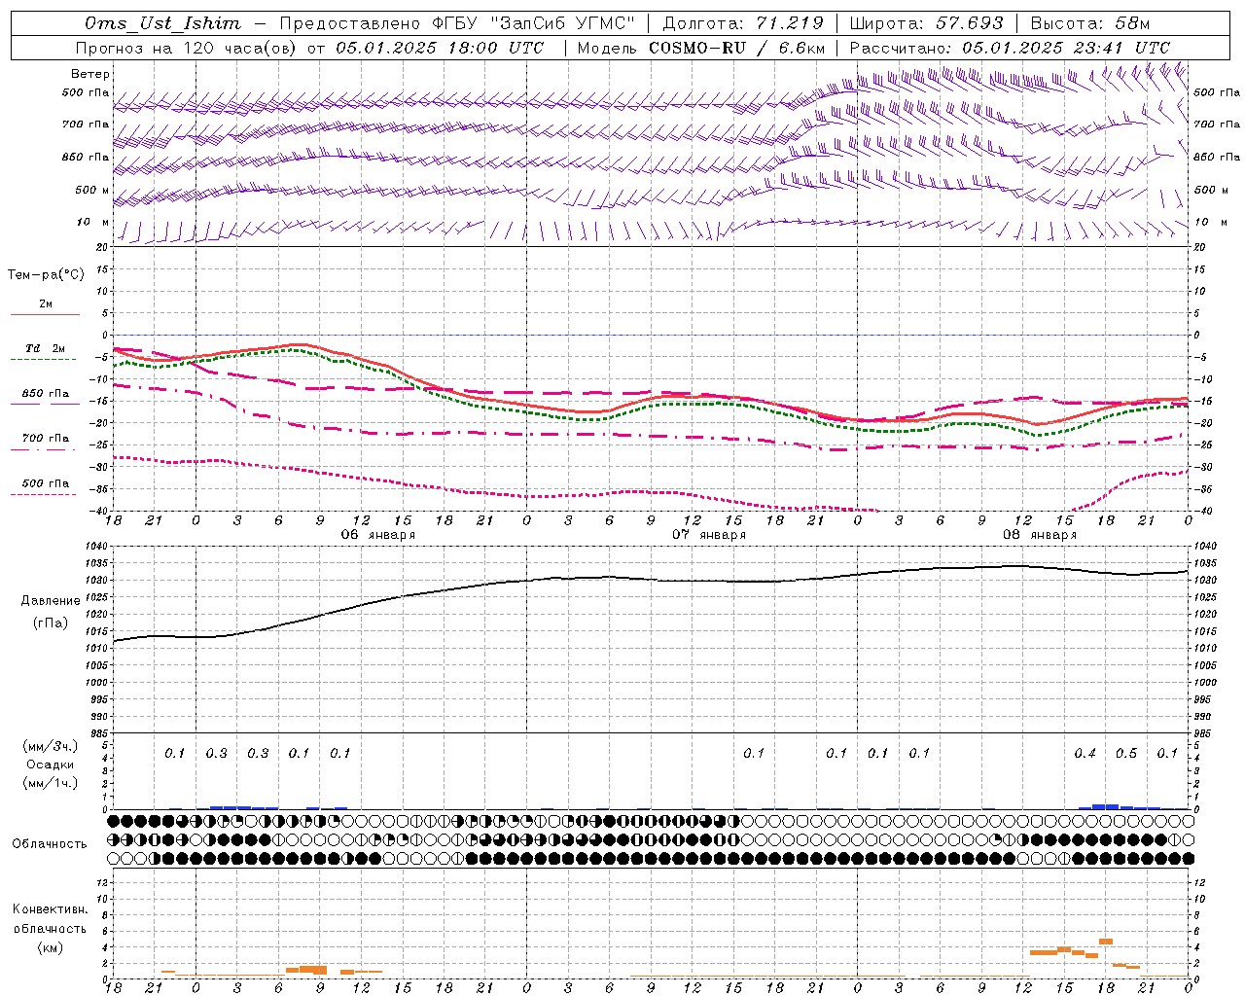The image size is (1245, 996).
Task: Click the dashed line sample under Td 2м
Action: (x=45, y=360)
